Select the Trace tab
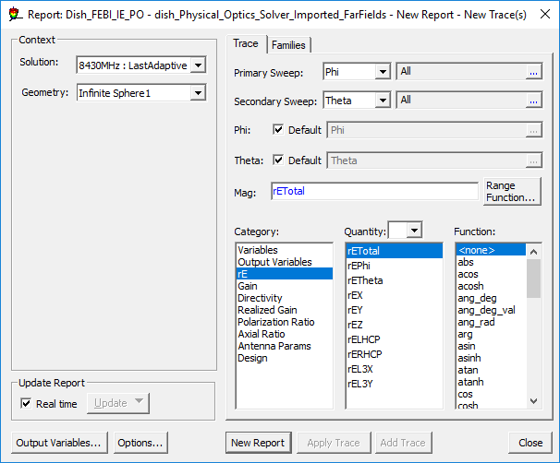The image size is (560, 463). pyautogui.click(x=246, y=44)
